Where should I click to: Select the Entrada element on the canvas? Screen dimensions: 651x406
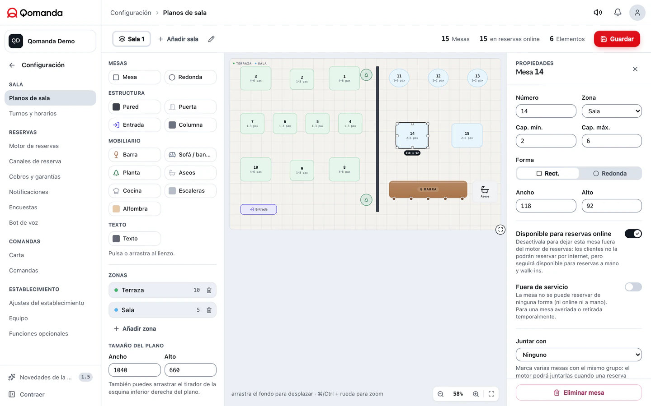259,209
